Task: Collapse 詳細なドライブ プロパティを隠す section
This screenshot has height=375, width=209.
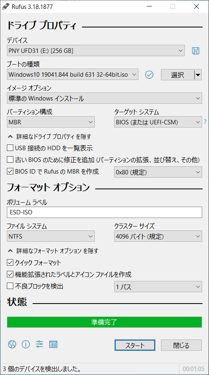Action: point(50,137)
